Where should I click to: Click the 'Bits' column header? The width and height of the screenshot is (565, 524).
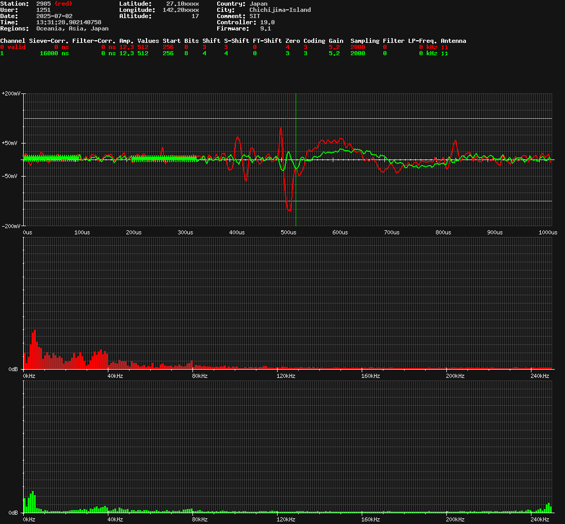(191, 41)
